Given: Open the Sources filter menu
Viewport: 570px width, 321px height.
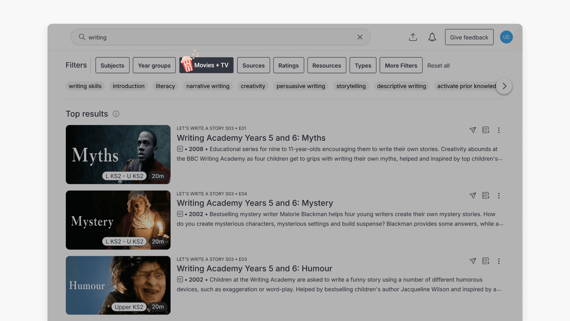Looking at the screenshot, I should [253, 65].
